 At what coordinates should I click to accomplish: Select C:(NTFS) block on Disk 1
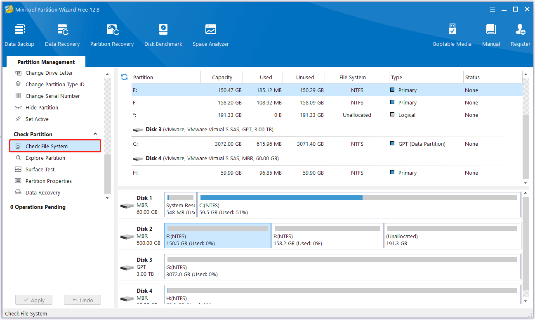(358, 205)
